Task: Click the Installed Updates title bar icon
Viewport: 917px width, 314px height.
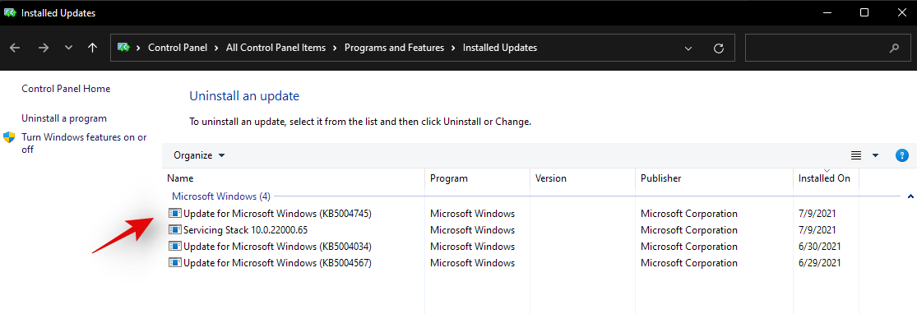Action: [10, 12]
